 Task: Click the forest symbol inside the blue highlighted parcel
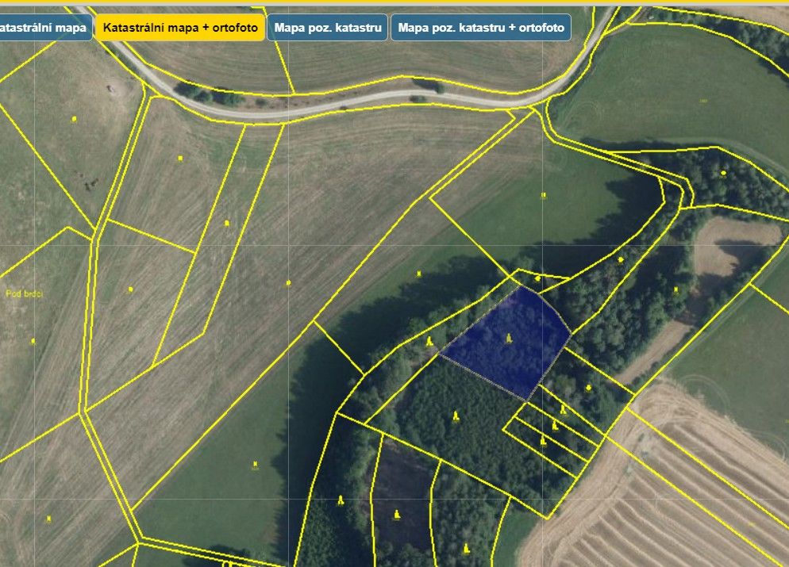[x=509, y=339]
